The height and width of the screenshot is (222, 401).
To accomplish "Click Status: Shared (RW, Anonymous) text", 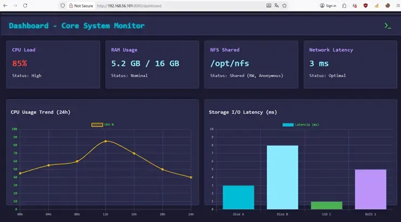I will 247,75.
